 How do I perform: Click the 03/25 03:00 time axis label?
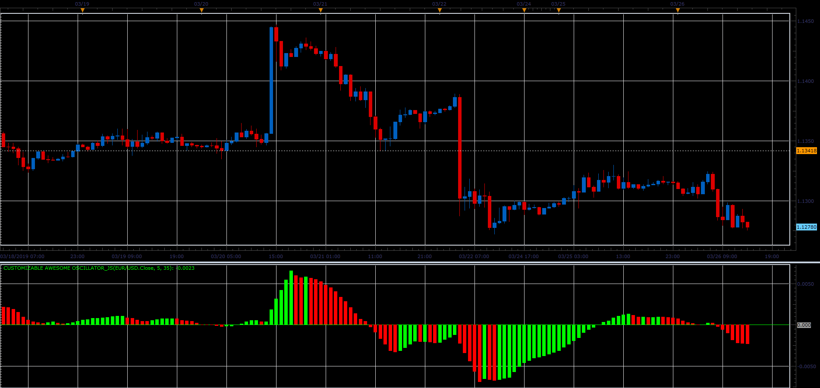pos(573,256)
